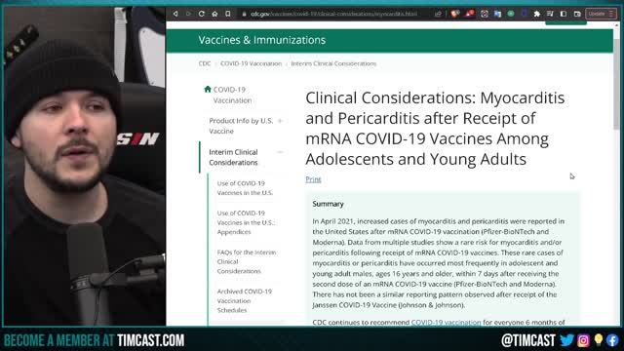This screenshot has width=624, height=351.
Task: Click the padlock site security icon
Action: 245,14
